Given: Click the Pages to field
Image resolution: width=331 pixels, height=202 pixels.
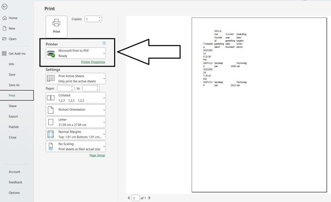Looking at the screenshot, I should [x=89, y=88].
